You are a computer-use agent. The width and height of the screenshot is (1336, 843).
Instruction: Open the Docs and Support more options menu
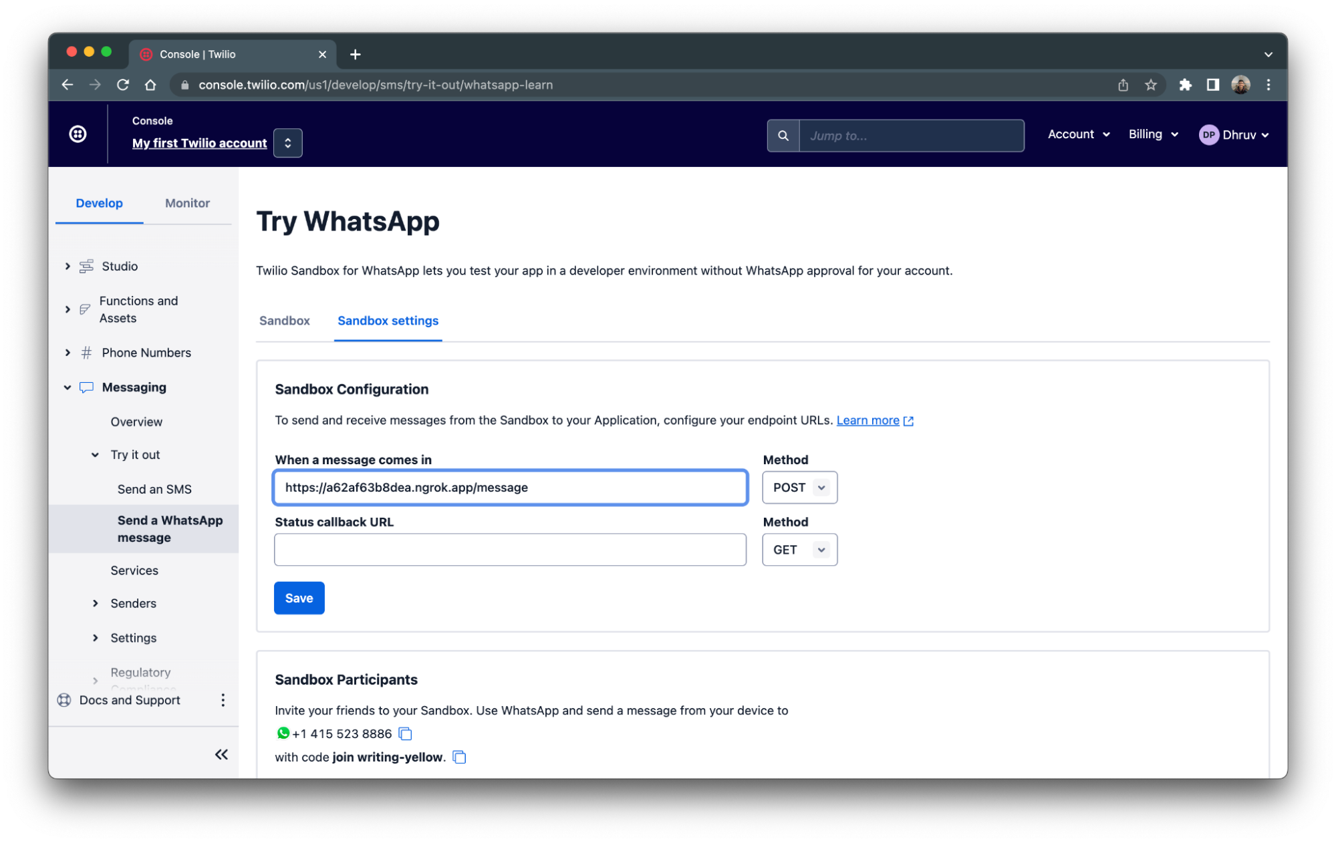click(223, 700)
